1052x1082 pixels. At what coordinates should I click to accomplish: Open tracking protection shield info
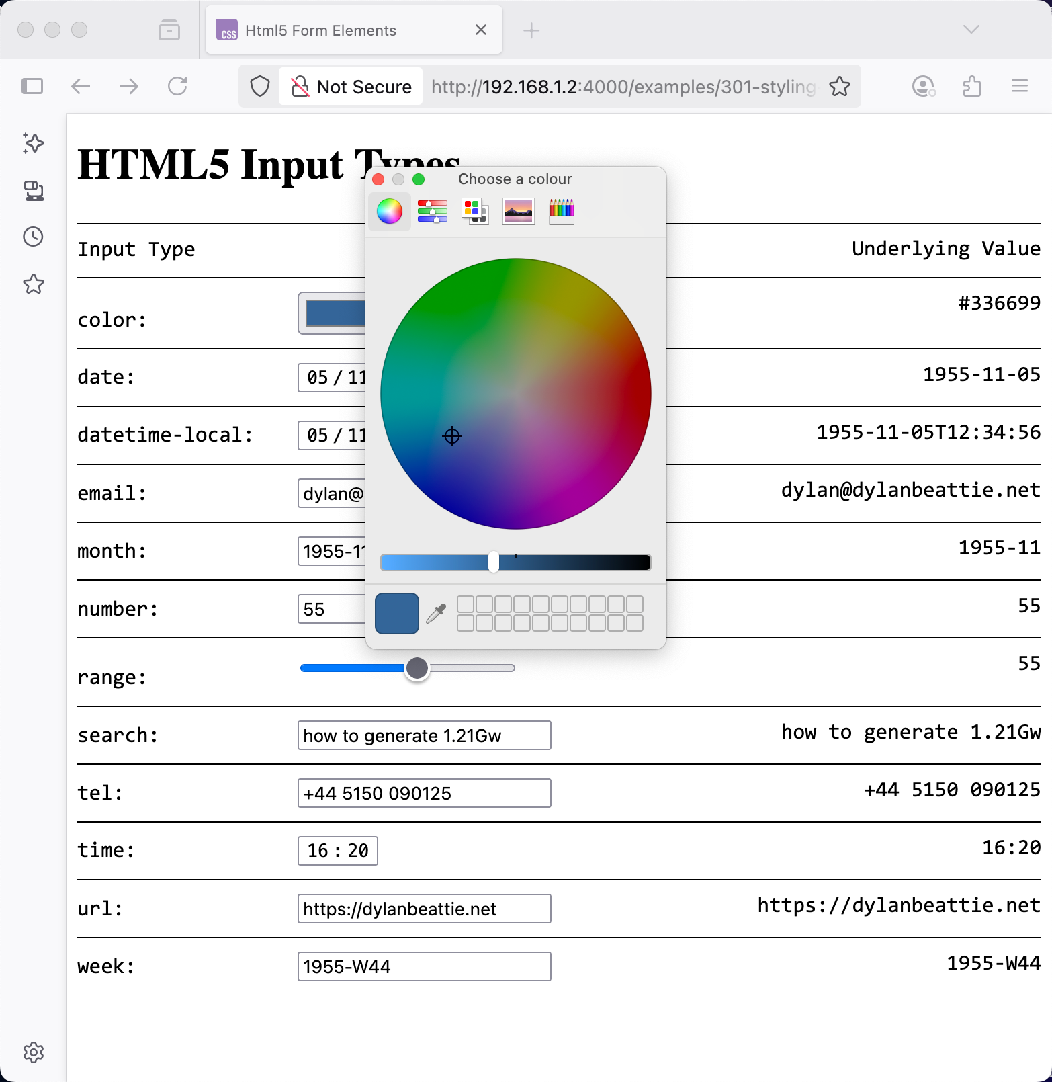(260, 86)
